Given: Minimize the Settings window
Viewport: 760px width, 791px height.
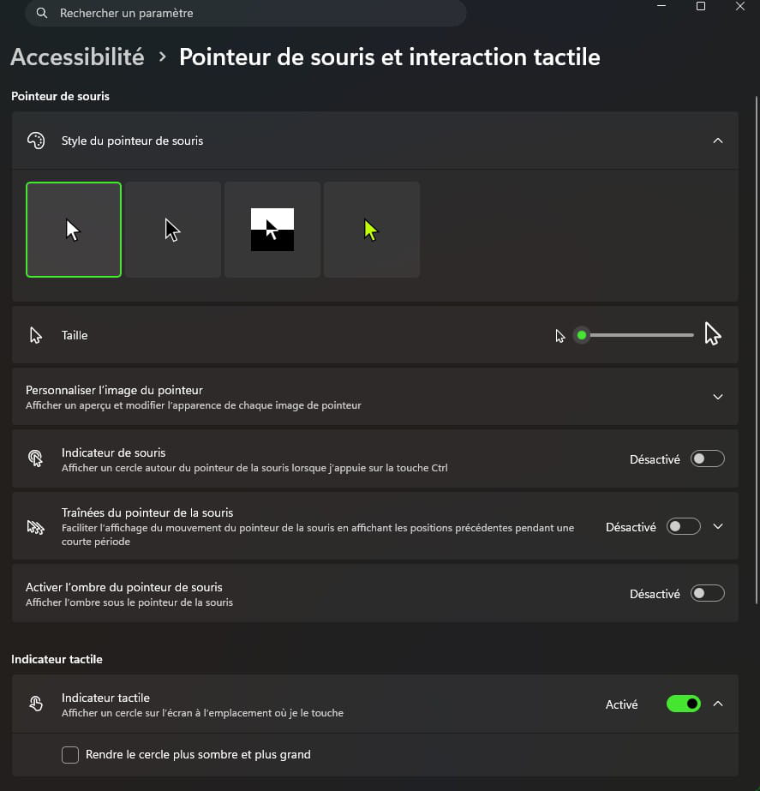Looking at the screenshot, I should pyautogui.click(x=661, y=6).
